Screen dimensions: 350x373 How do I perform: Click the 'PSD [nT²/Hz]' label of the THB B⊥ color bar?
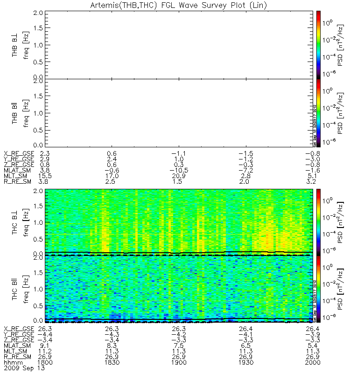(341, 45)
